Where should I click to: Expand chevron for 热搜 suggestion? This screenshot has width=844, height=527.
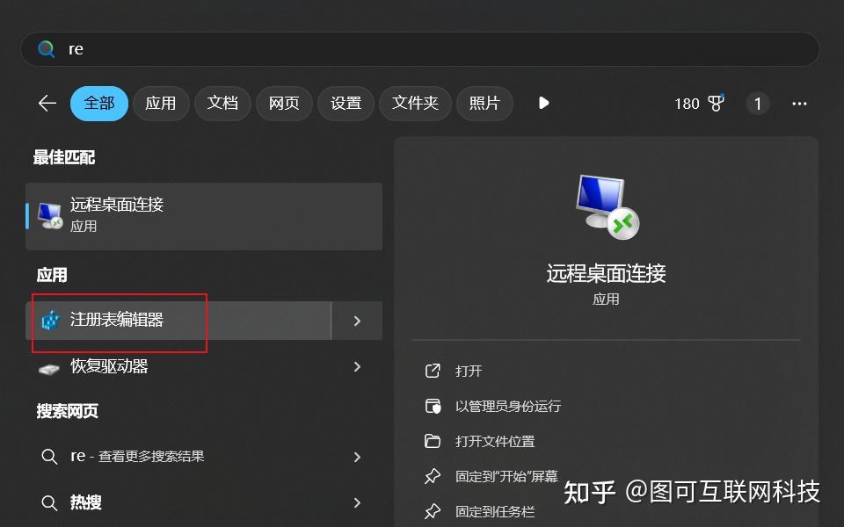[x=357, y=502]
